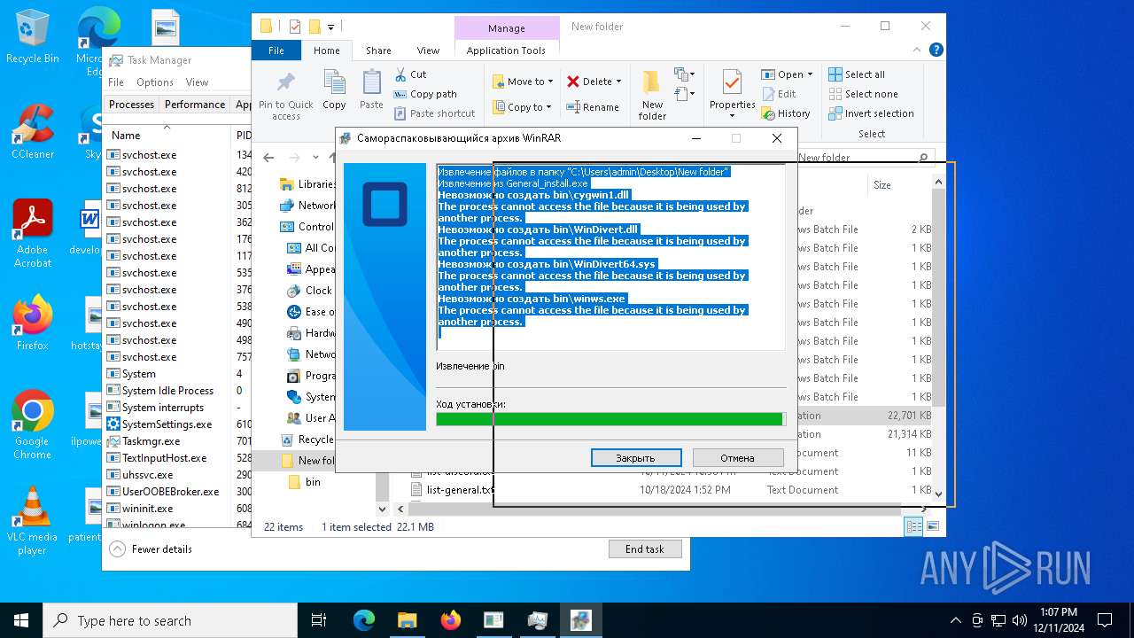
Task: Click the Закрыть button in WinRAR dialog
Action: [636, 458]
